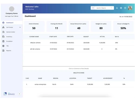Click Welcome! John header greeting
135x101 pixels.
point(32,7)
